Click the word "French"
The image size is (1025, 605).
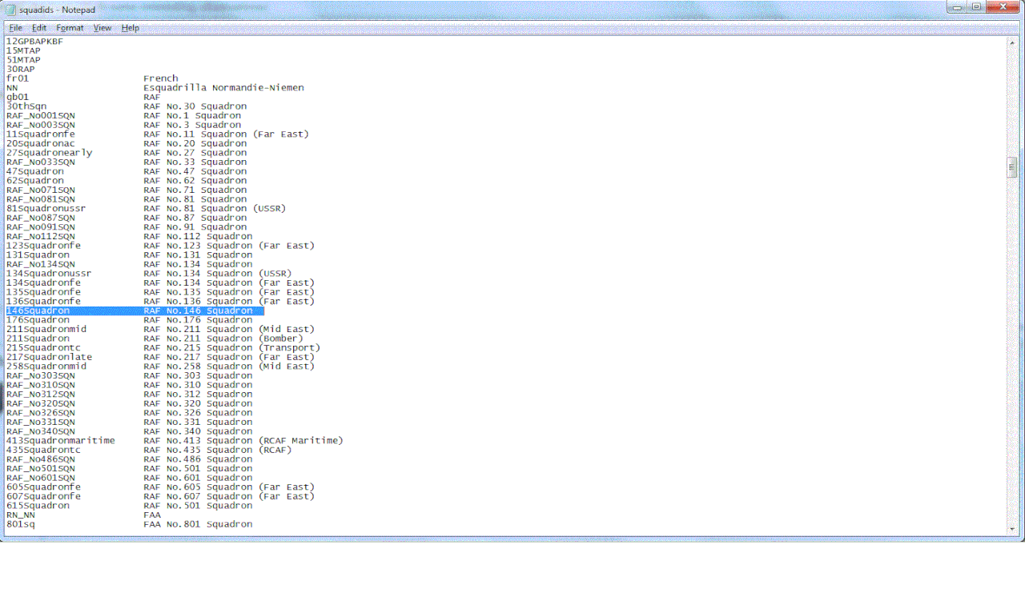(x=161, y=78)
